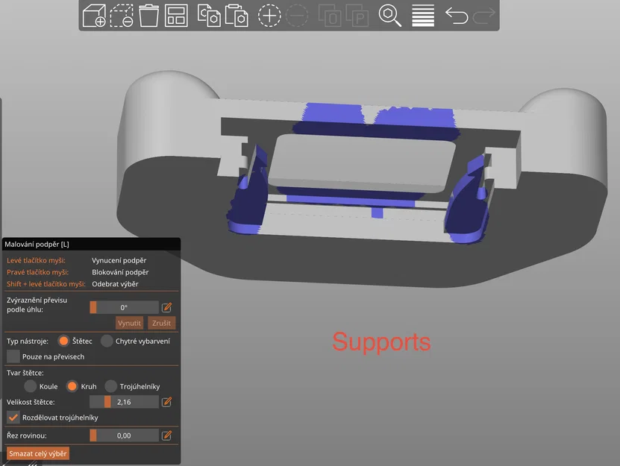Open the Search magnifier icon
This screenshot has width=620, height=466.
(x=390, y=16)
